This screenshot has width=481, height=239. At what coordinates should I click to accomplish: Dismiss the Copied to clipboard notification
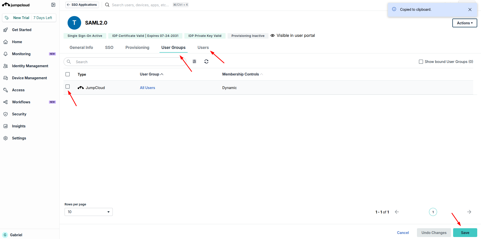pos(470,10)
